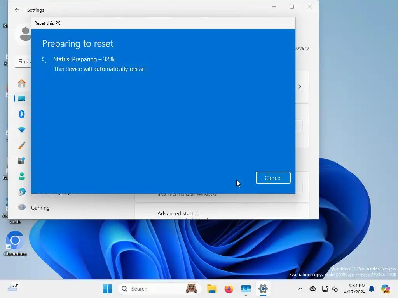This screenshot has height=298, width=398.
Task: Minimize the Settings window
Action: tap(274, 7)
